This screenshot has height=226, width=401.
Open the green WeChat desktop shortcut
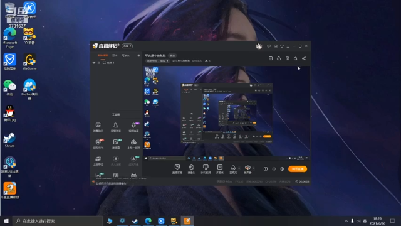tap(10, 88)
